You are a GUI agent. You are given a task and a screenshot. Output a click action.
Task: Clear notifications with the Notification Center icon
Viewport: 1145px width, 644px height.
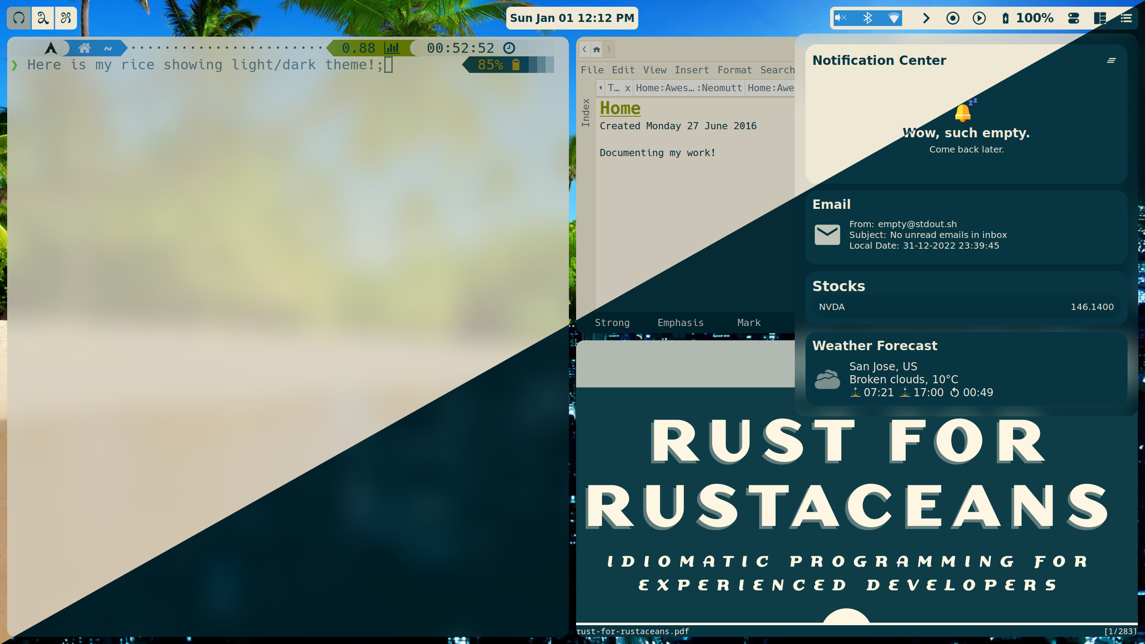tap(1111, 60)
